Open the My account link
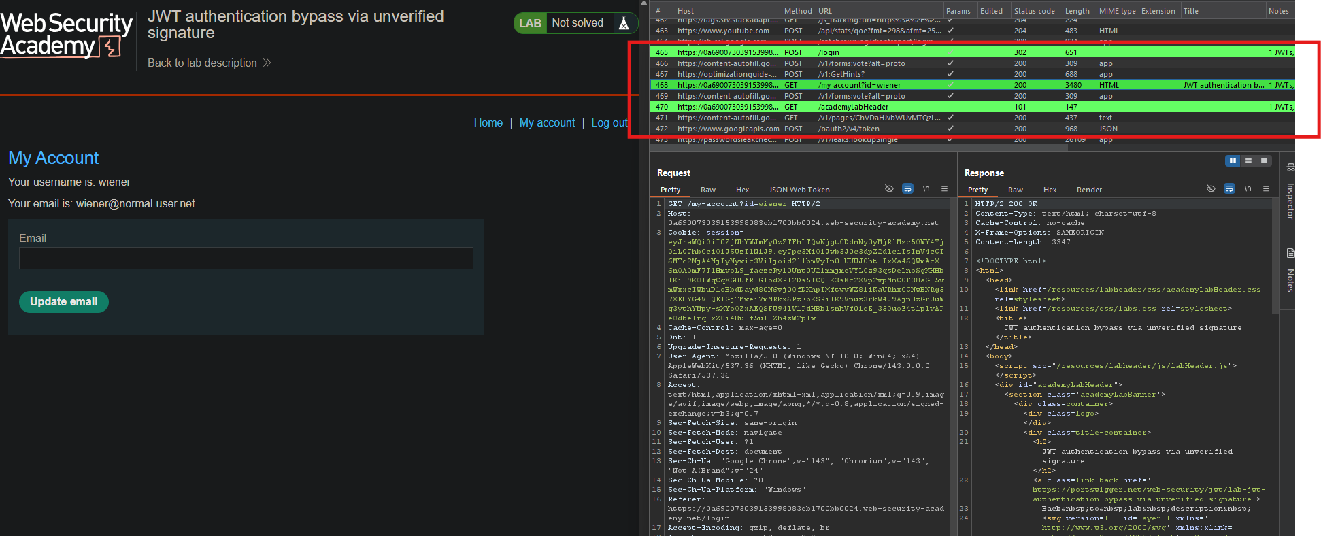Image resolution: width=1321 pixels, height=536 pixels. (547, 123)
